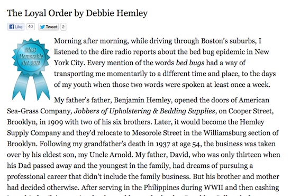Viewport: 291px width, 196px height.
Task: Click the word WWII in the text
Action: [213, 188]
